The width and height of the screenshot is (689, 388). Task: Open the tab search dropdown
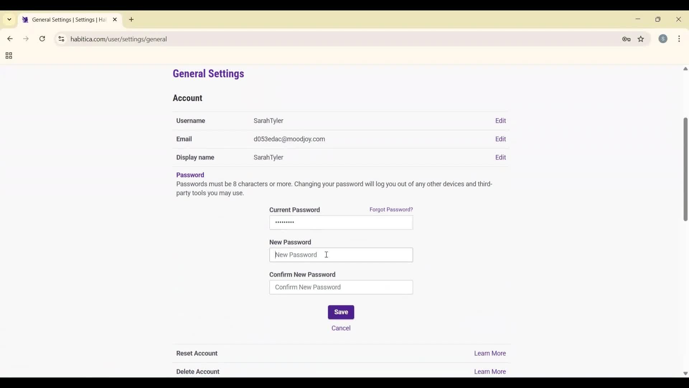(x=9, y=19)
